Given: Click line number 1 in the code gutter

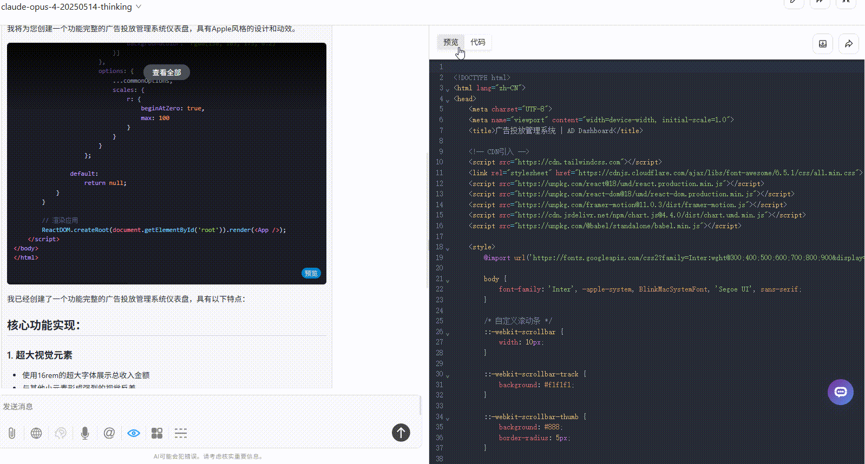Looking at the screenshot, I should 441,67.
